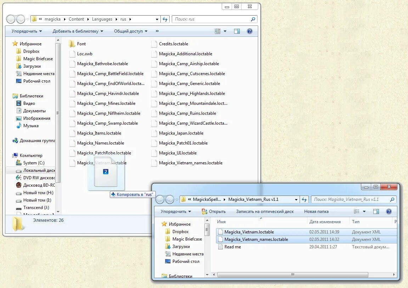Select Loc.xwb file
This screenshot has width=408, height=288.
(81, 54)
